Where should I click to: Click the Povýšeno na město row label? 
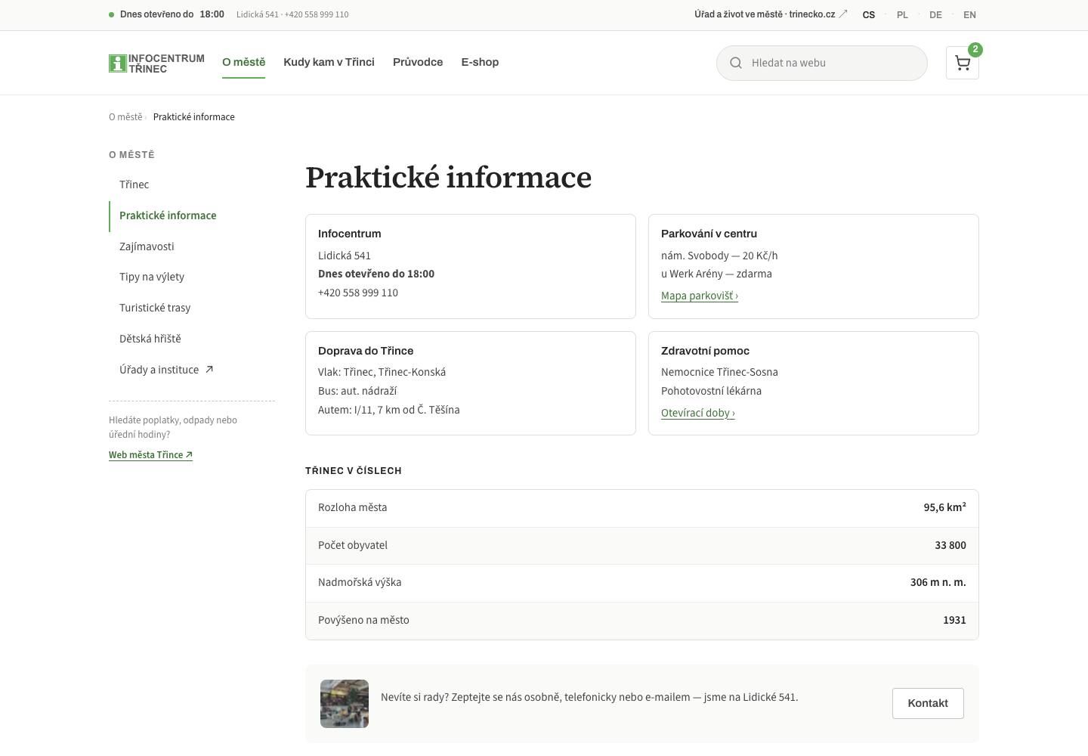click(363, 620)
